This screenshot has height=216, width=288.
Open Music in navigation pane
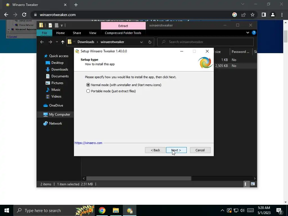click(x=53, y=90)
